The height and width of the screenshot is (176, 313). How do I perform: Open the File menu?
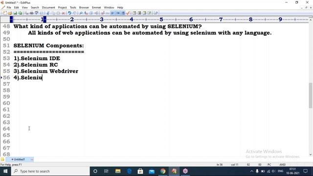9,7
